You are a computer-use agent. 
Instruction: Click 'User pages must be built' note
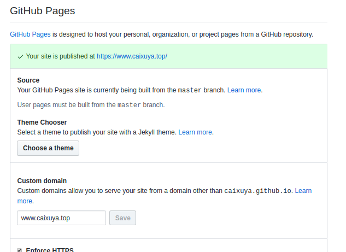[91, 105]
